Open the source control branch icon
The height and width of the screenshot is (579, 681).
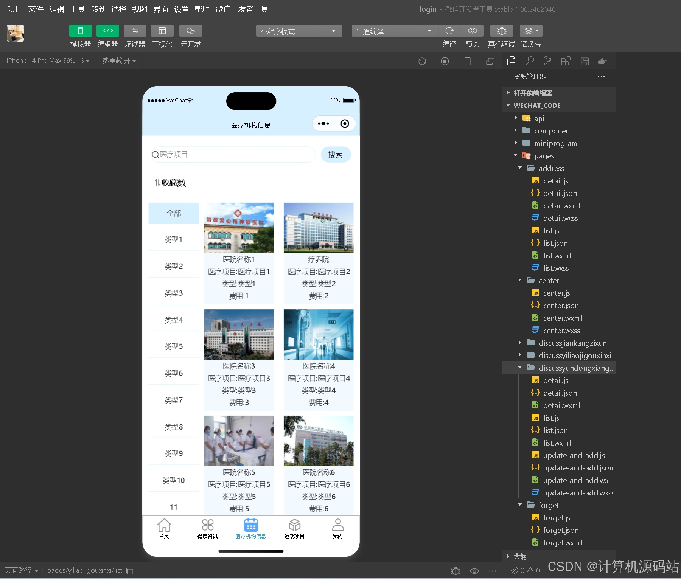tap(547, 61)
